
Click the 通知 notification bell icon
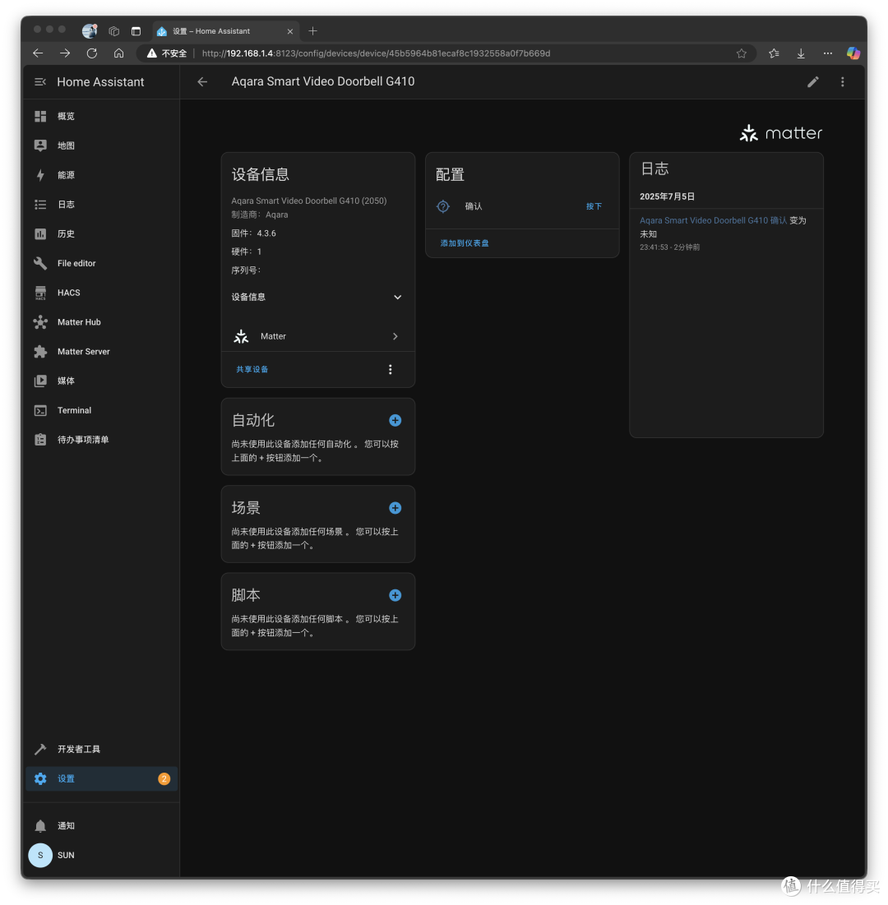pyautogui.click(x=40, y=826)
